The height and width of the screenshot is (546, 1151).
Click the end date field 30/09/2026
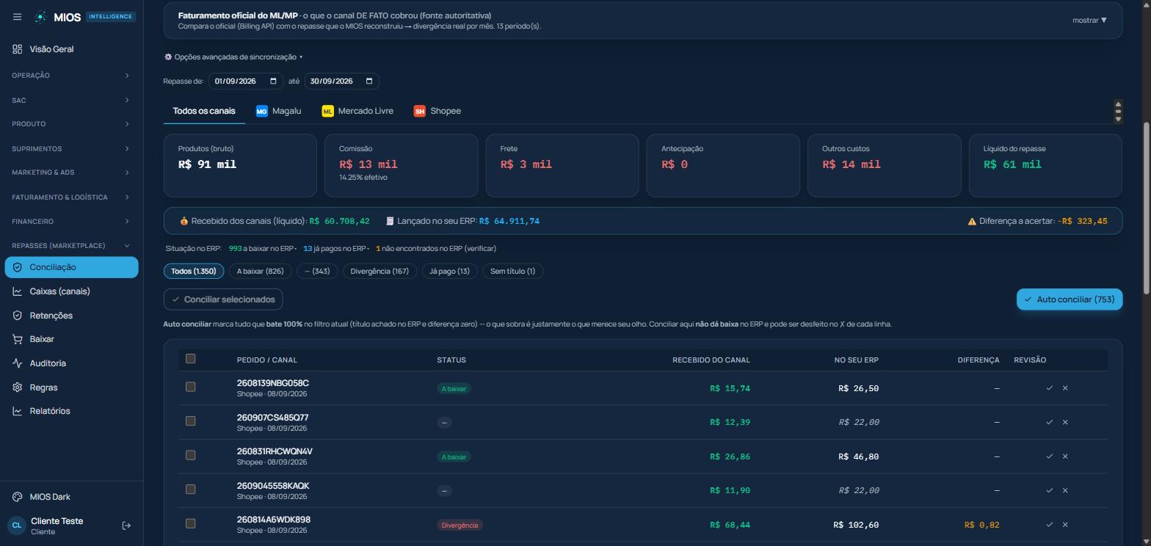(342, 81)
